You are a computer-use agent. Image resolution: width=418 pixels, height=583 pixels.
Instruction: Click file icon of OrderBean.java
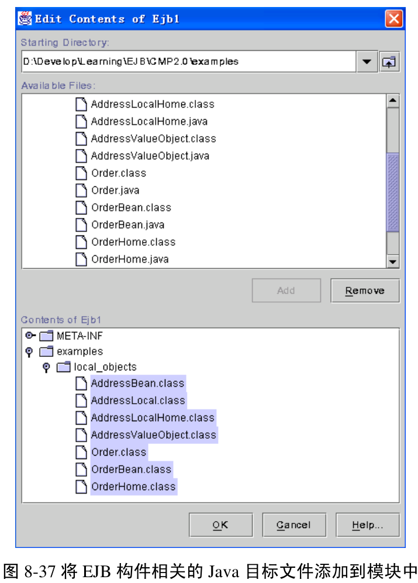pyautogui.click(x=81, y=224)
